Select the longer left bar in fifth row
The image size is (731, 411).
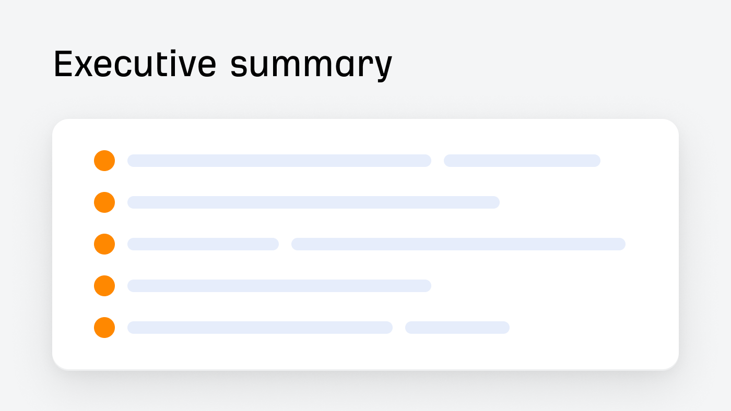260,328
